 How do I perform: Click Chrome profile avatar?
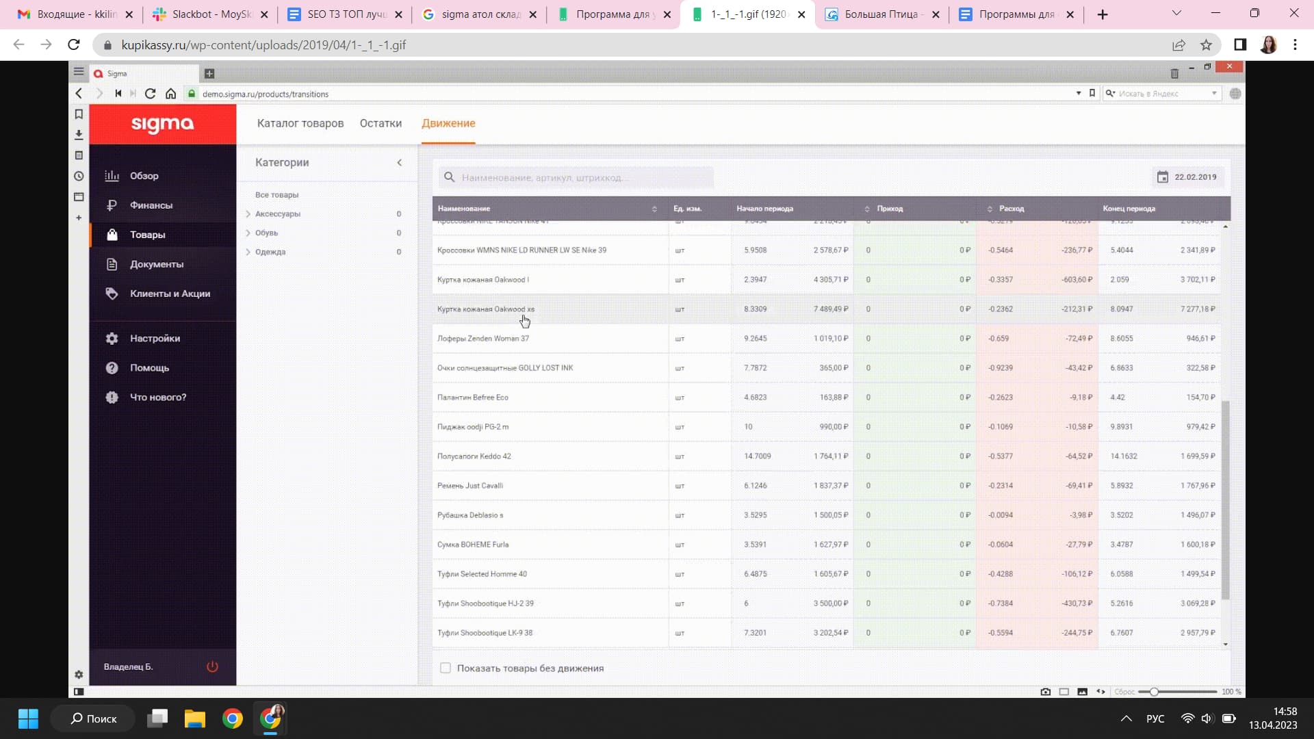coord(1268,44)
